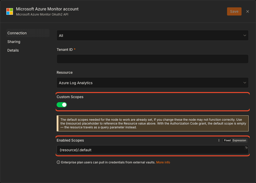Switch to the Details tab

coord(13,50)
